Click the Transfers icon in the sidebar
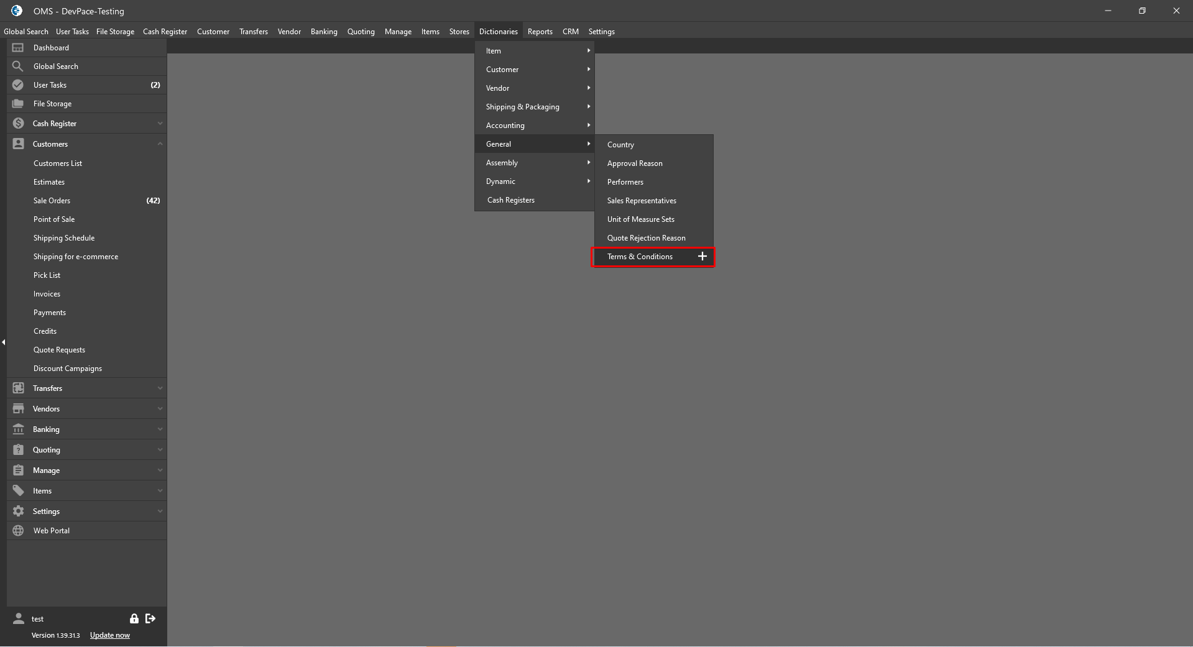Image resolution: width=1193 pixels, height=647 pixels. [x=18, y=388]
